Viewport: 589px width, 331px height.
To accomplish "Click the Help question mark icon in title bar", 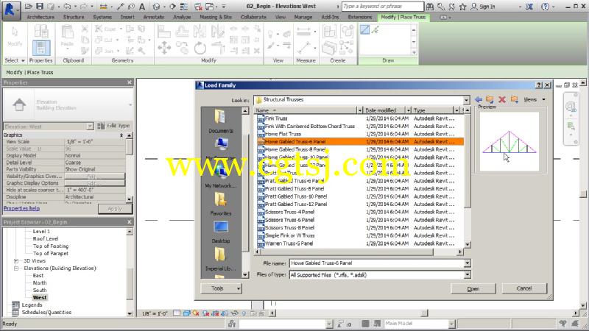I will coord(546,7).
